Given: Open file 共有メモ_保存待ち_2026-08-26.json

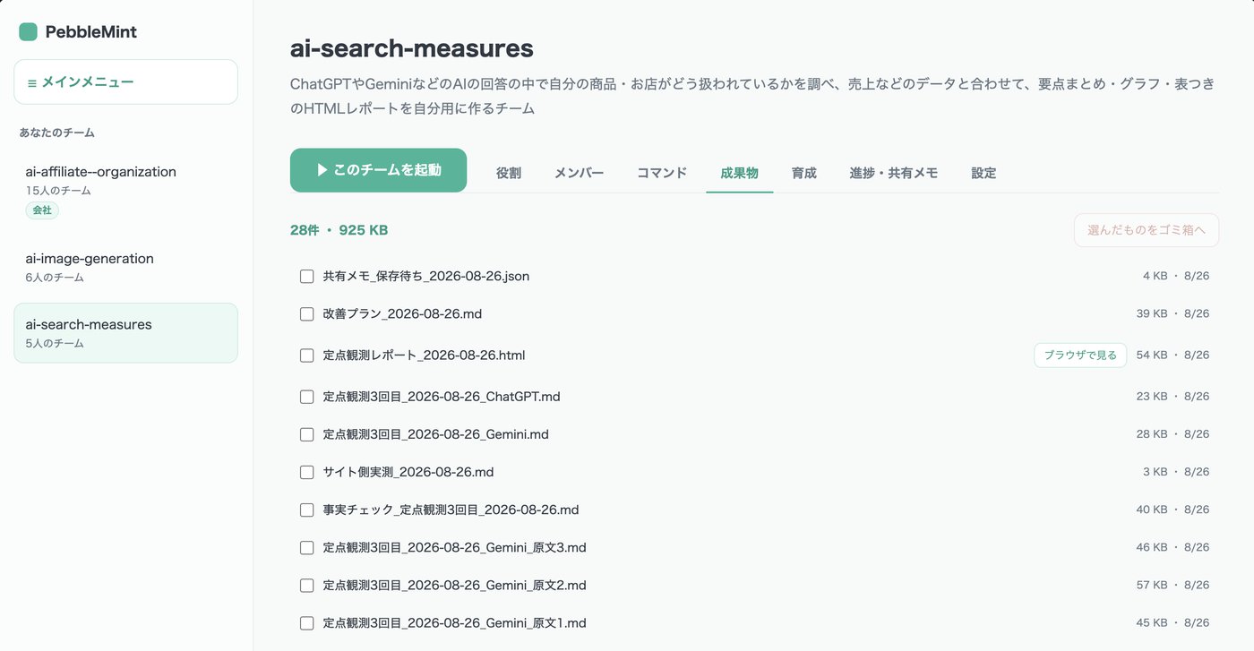Looking at the screenshot, I should coord(426,276).
